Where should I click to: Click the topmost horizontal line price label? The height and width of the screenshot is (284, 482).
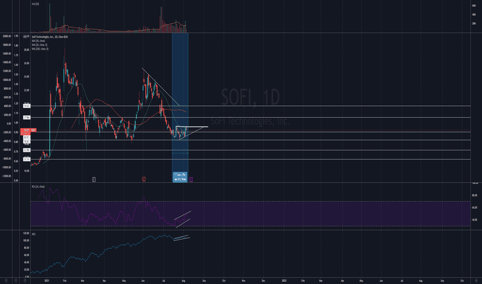pos(27,106)
